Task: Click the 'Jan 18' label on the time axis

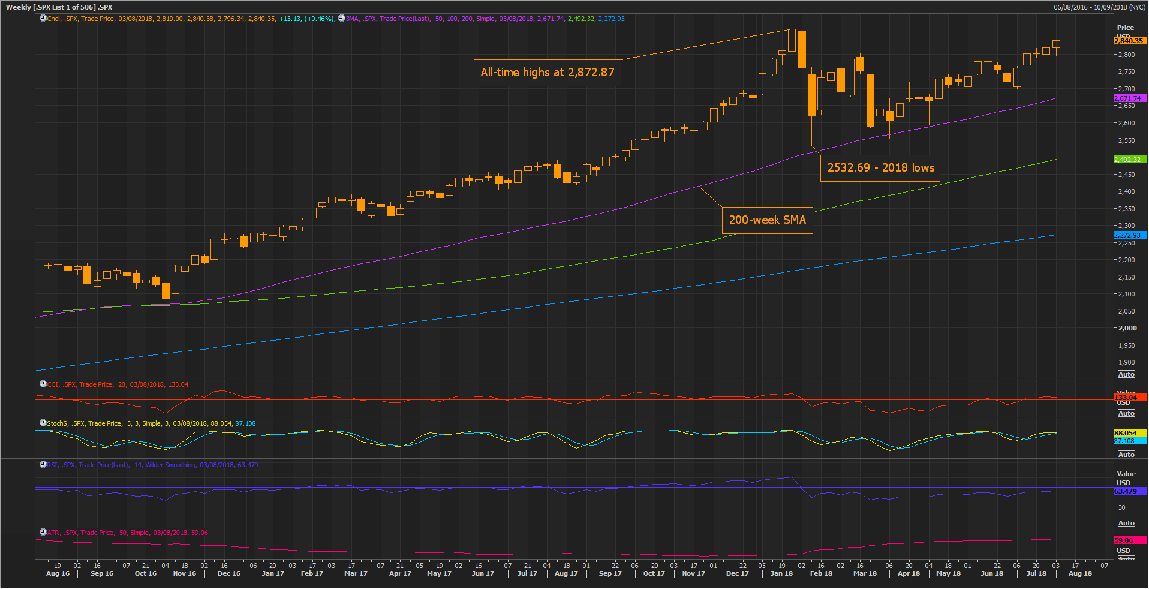Action: click(x=781, y=573)
